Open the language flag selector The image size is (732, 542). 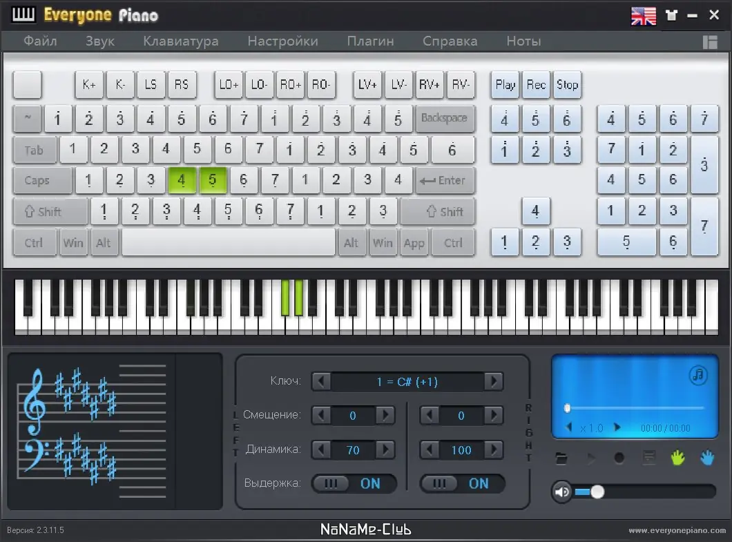click(644, 16)
